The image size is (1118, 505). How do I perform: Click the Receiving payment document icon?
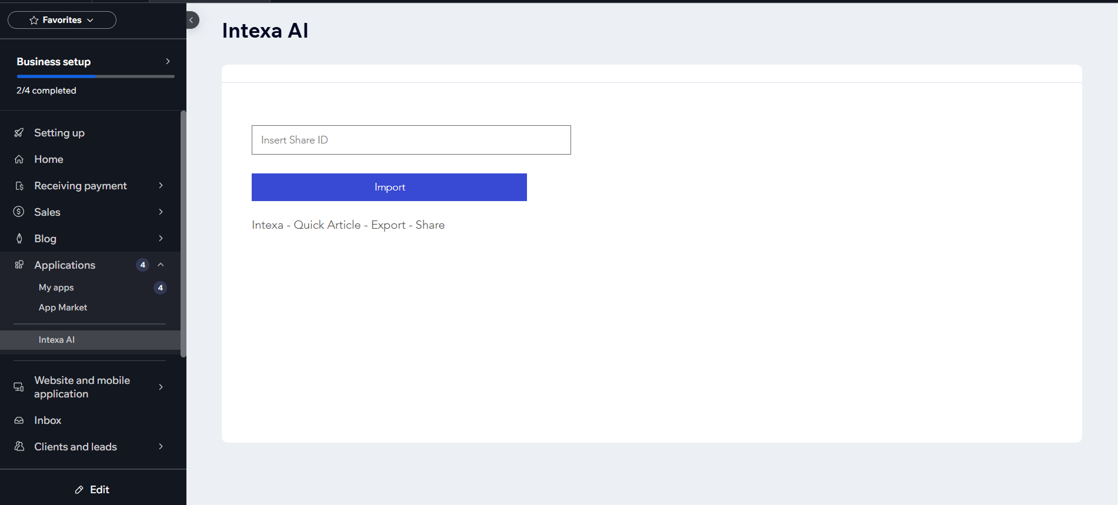19,186
